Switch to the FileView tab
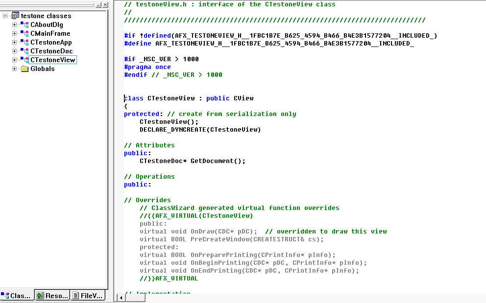The image size is (486, 303). pyautogui.click(x=88, y=296)
